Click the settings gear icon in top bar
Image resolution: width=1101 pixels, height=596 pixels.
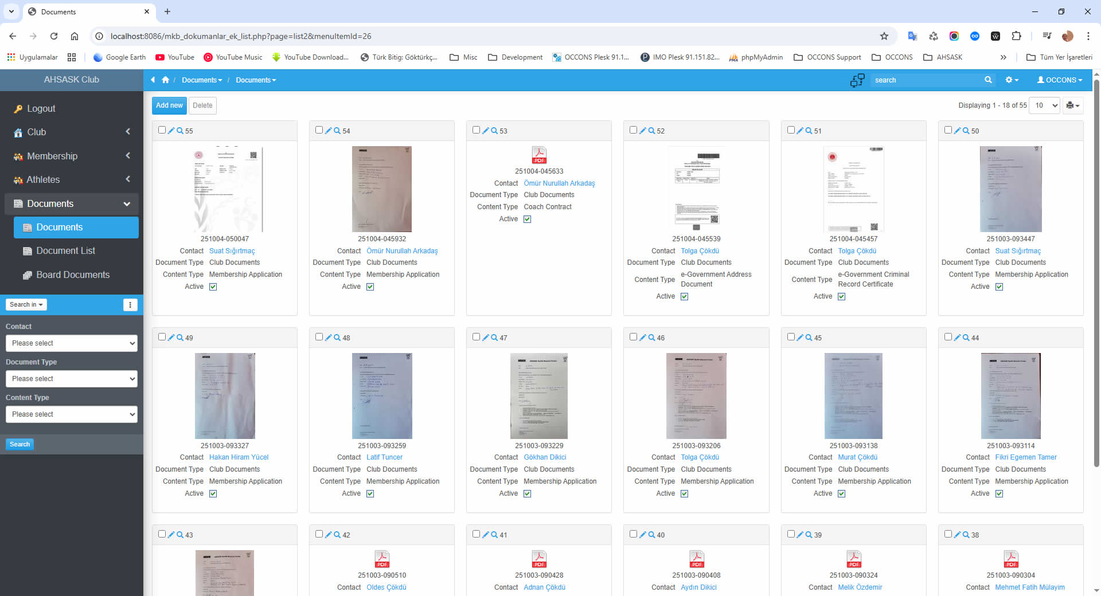[x=1011, y=80]
